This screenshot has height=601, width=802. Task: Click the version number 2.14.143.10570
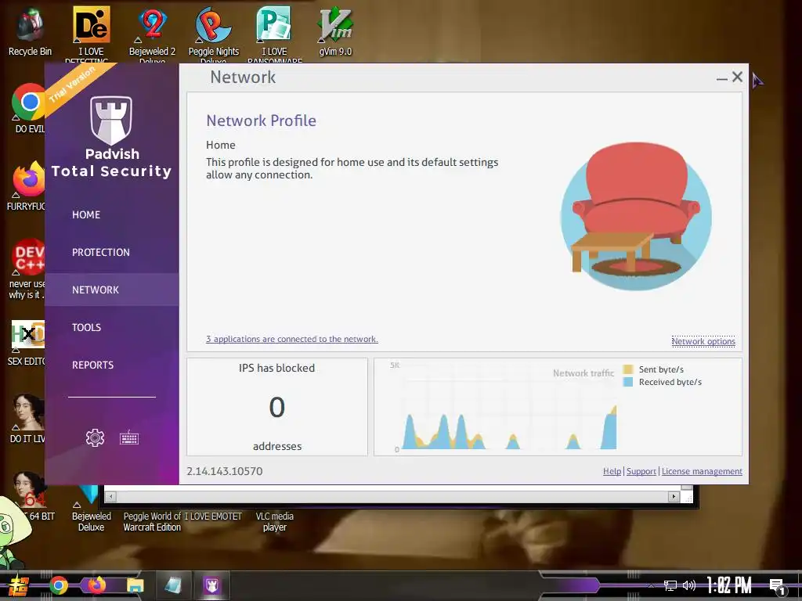[225, 471]
